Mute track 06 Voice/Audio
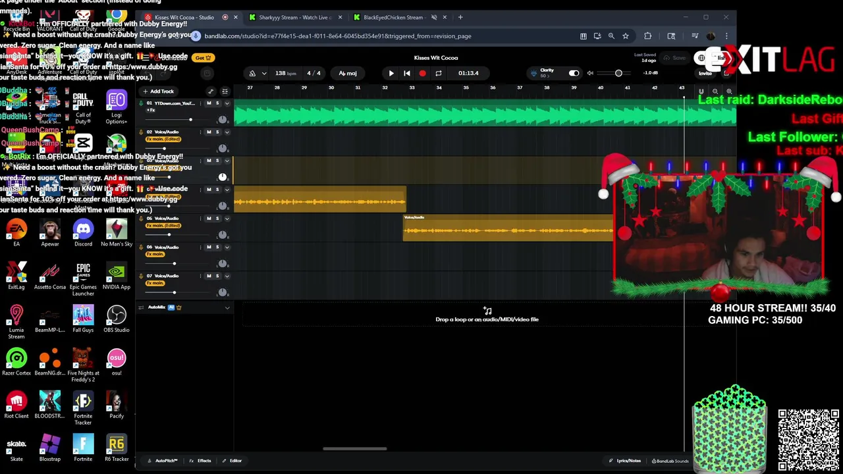843x474 pixels. (209, 247)
